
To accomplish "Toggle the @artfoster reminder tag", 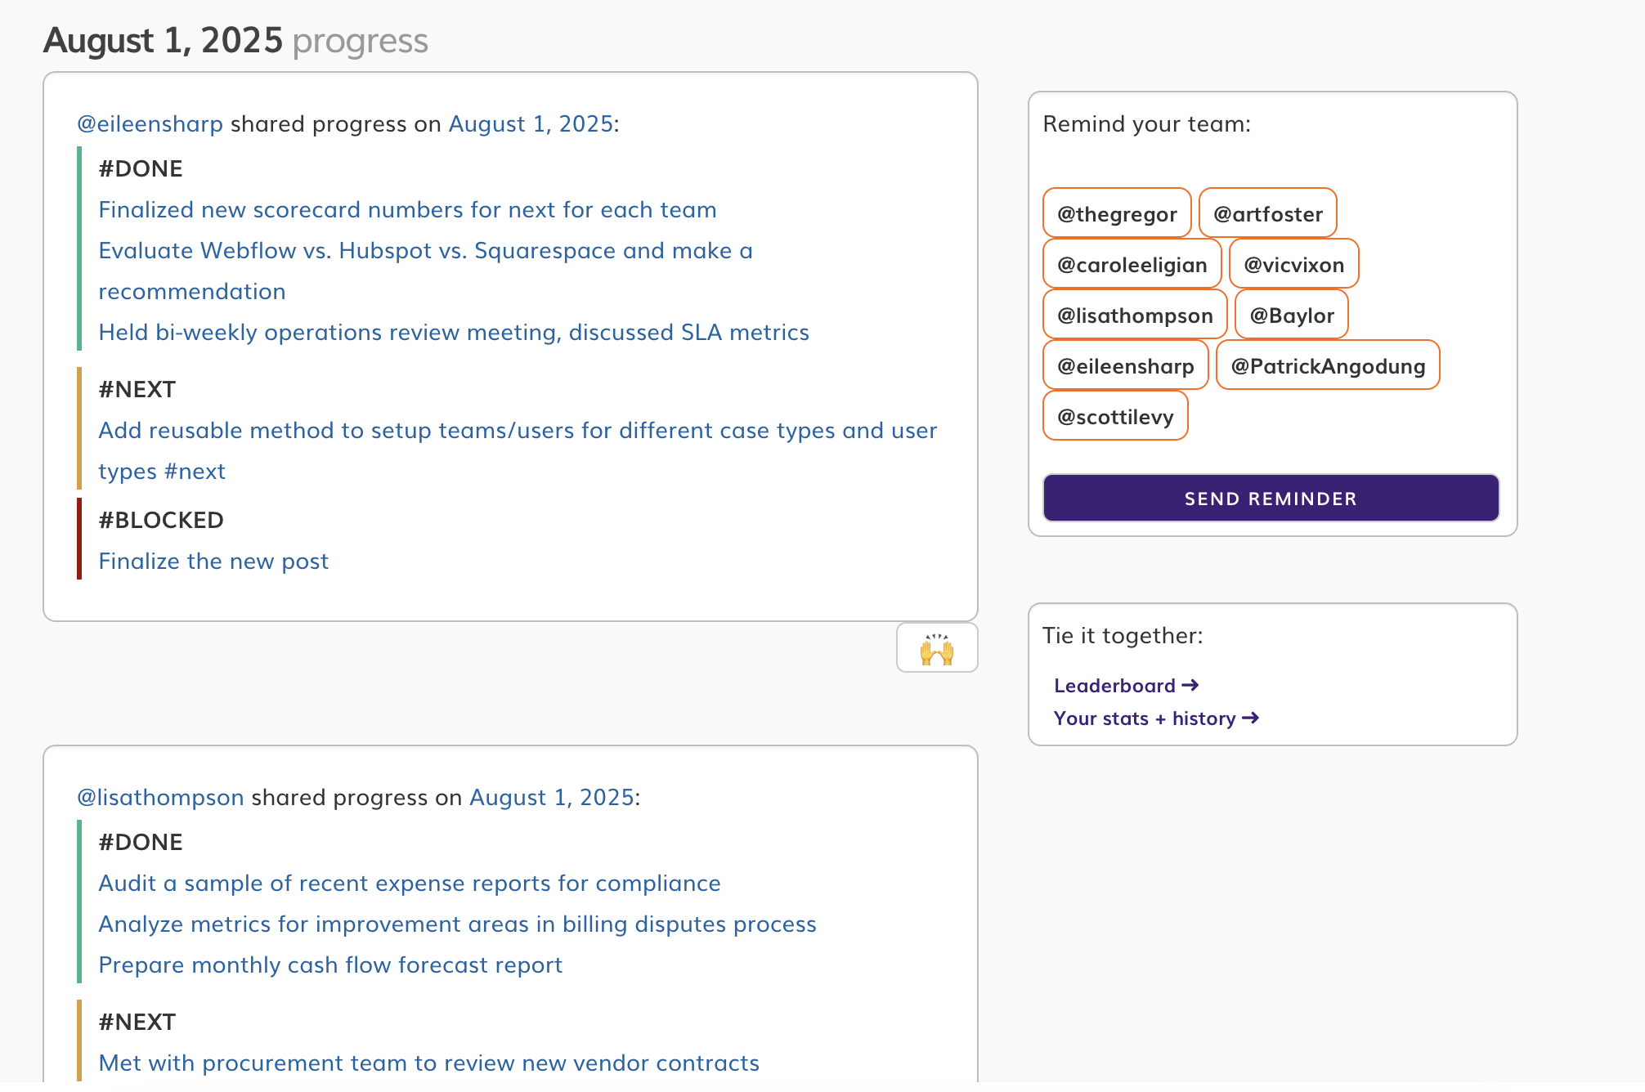I will point(1267,213).
